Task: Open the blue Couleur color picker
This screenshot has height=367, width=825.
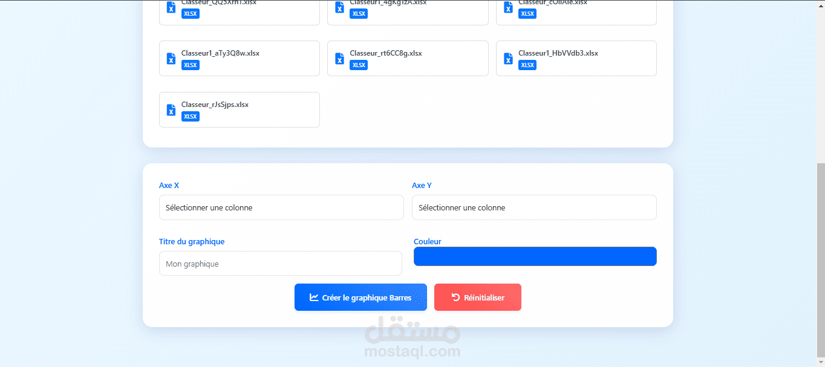Action: coord(535,256)
